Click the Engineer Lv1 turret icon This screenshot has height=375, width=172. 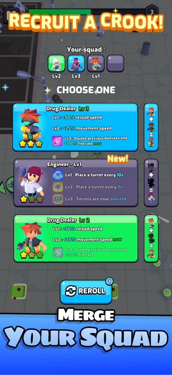[58, 175]
